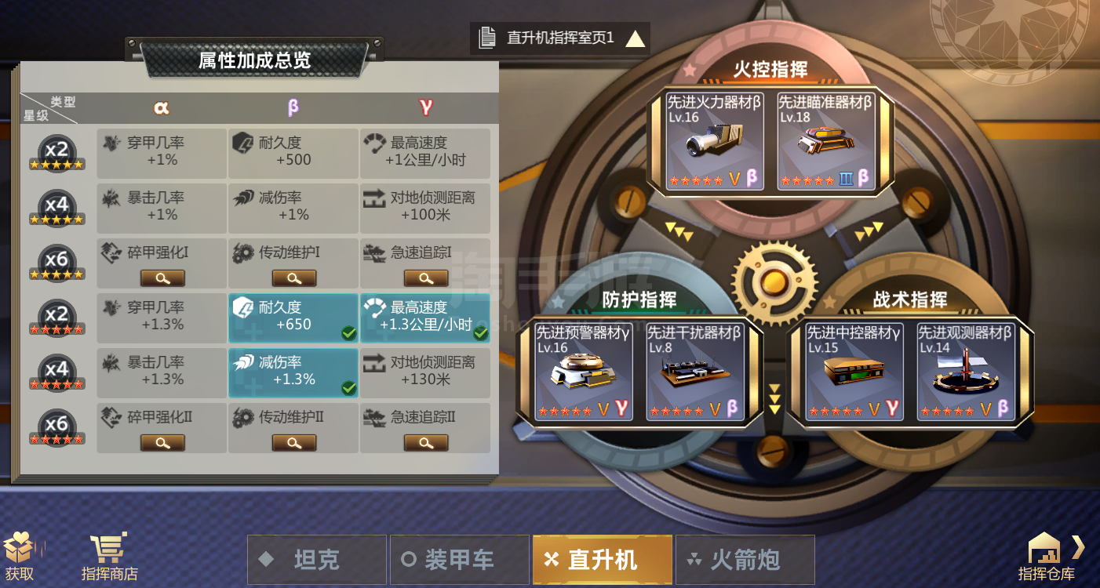Screen dimensions: 1100x588
Task: Select 先进预警器材γ equipment slot
Action: tap(583, 372)
